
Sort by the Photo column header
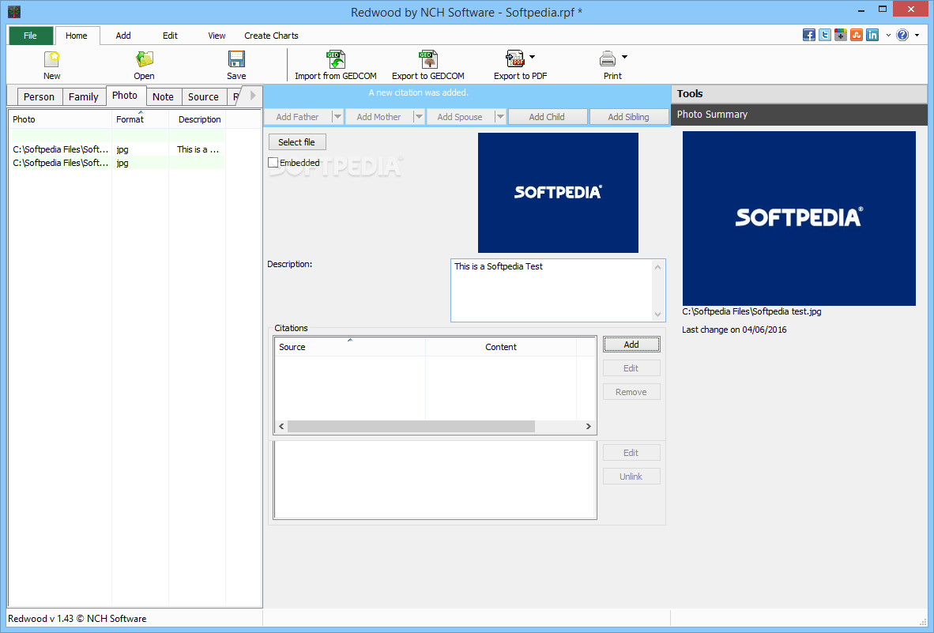coord(60,119)
